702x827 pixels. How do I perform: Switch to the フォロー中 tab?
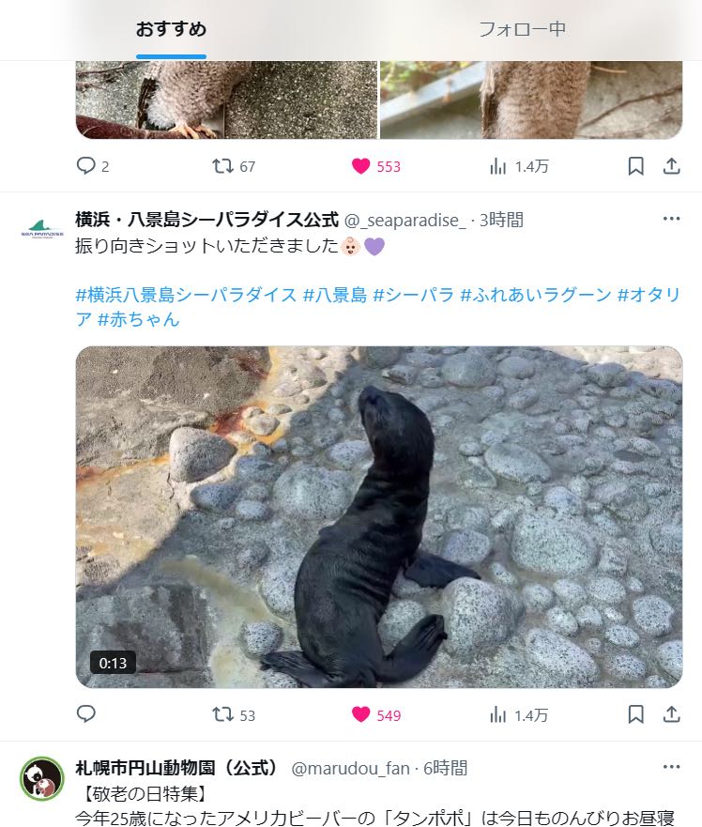522,29
